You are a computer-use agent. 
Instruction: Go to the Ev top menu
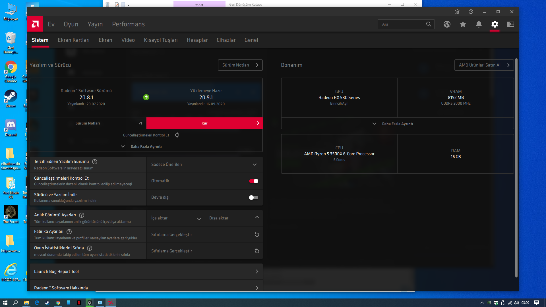[51, 24]
